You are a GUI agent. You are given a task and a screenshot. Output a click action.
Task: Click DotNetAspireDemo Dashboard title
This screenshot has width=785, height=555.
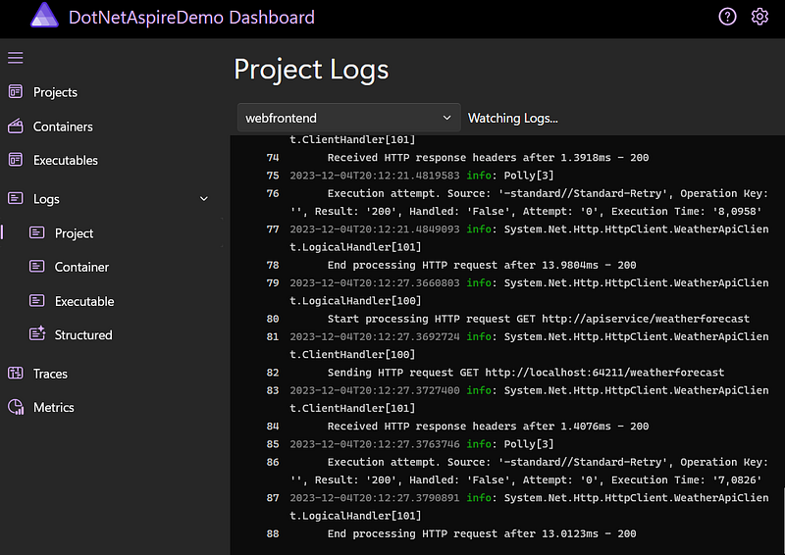coord(191,18)
